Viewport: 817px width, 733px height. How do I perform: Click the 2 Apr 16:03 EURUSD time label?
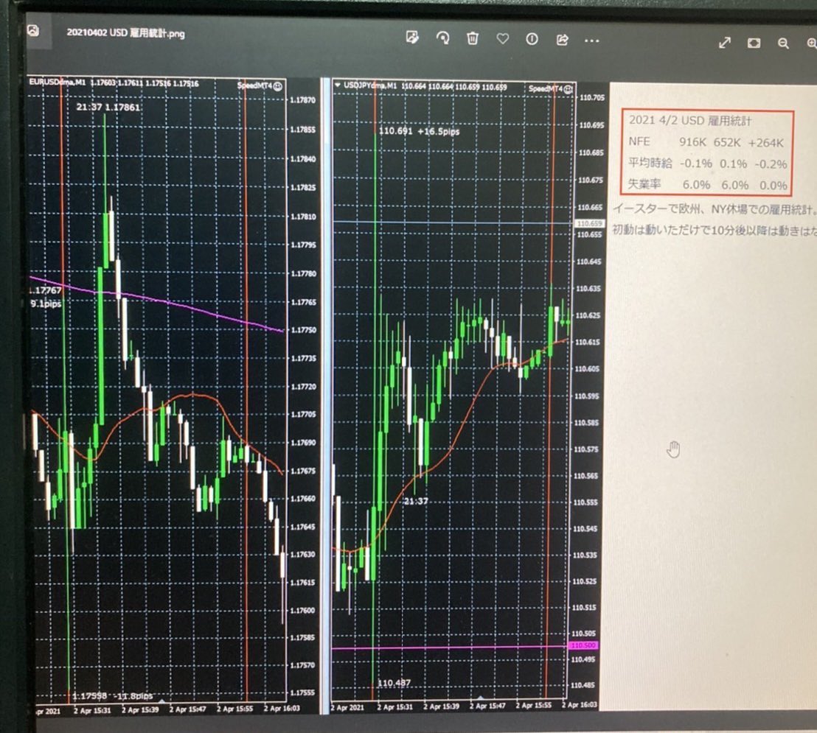point(282,709)
